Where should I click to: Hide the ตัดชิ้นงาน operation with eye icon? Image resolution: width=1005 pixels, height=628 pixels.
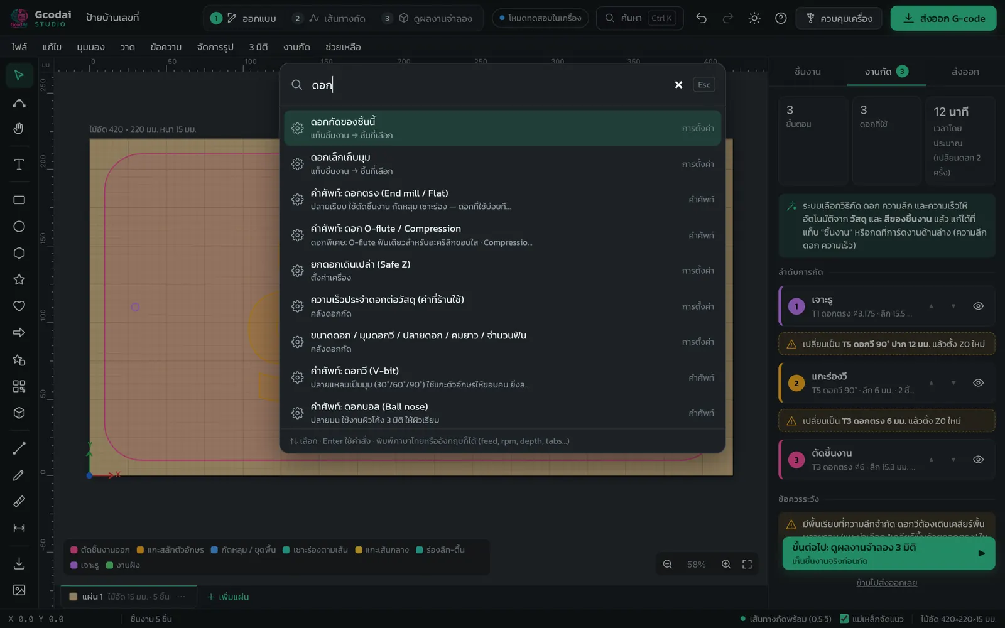point(978,460)
